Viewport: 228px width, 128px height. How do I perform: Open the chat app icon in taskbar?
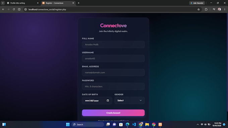114,124
